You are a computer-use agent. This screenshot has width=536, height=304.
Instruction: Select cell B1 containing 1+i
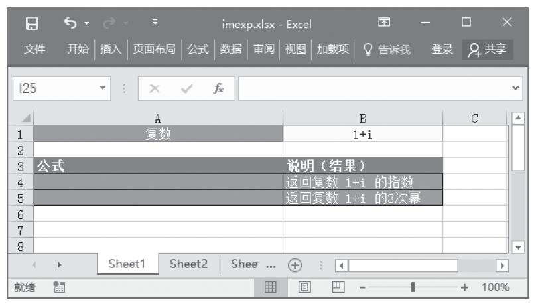click(x=363, y=132)
